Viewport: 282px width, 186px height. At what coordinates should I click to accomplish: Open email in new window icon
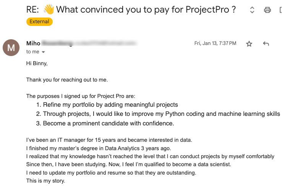point(280,10)
